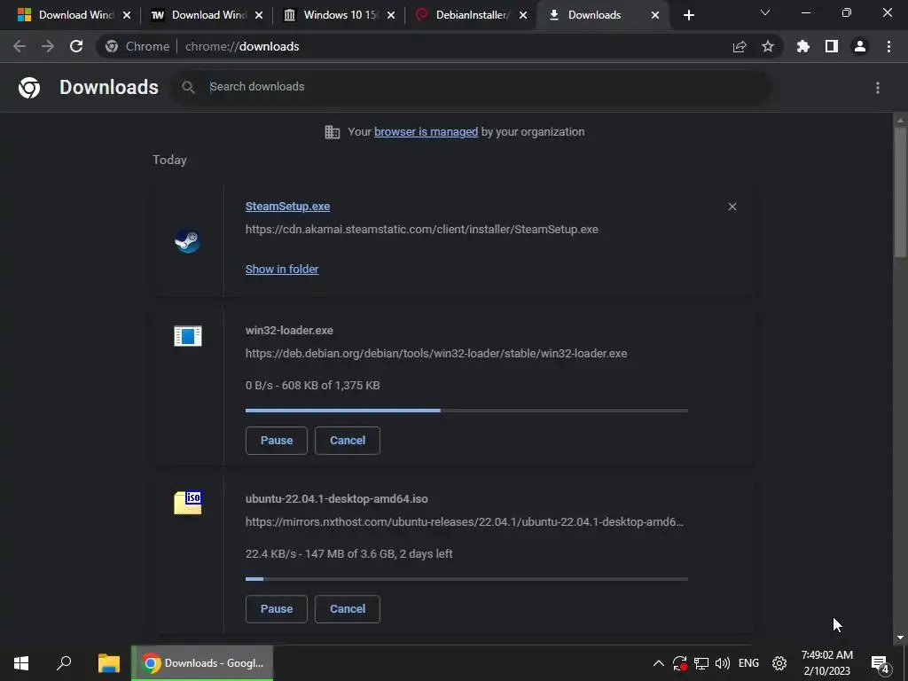Close the Downloads tab
908x681 pixels.
[655, 15]
